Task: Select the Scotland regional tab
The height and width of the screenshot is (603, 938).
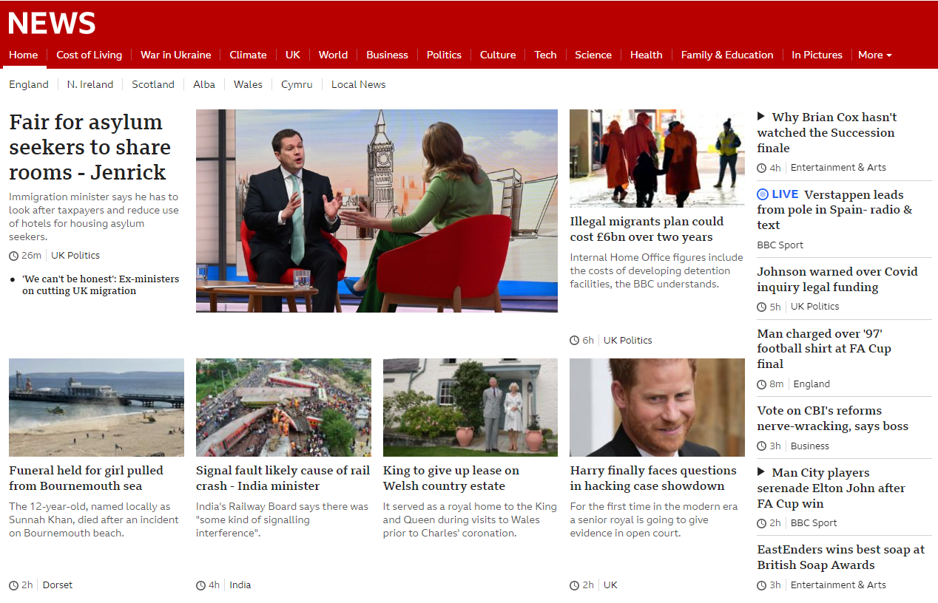Action: point(153,84)
